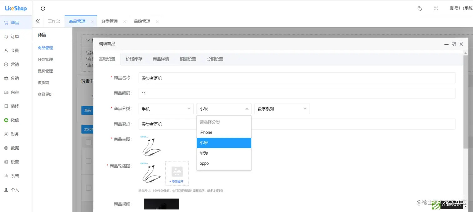Click the refresh icon in top bar
The width and height of the screenshot is (473, 212).
pos(43,8)
